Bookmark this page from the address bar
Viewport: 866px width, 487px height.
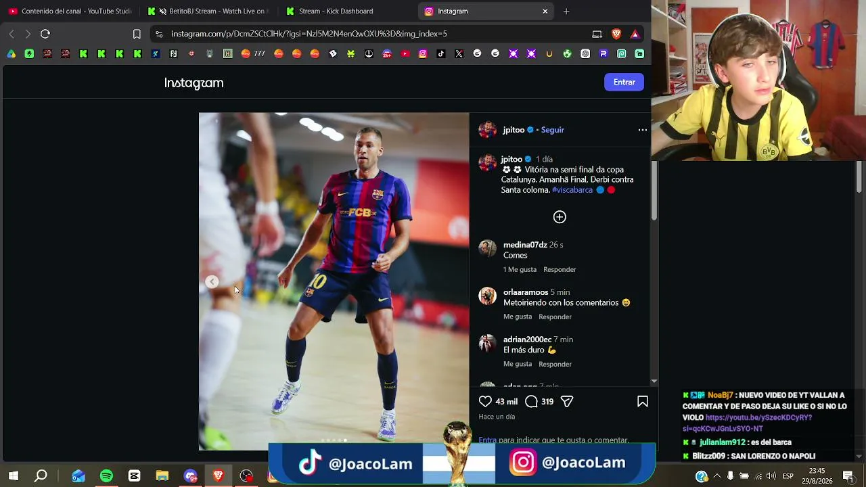[137, 34]
